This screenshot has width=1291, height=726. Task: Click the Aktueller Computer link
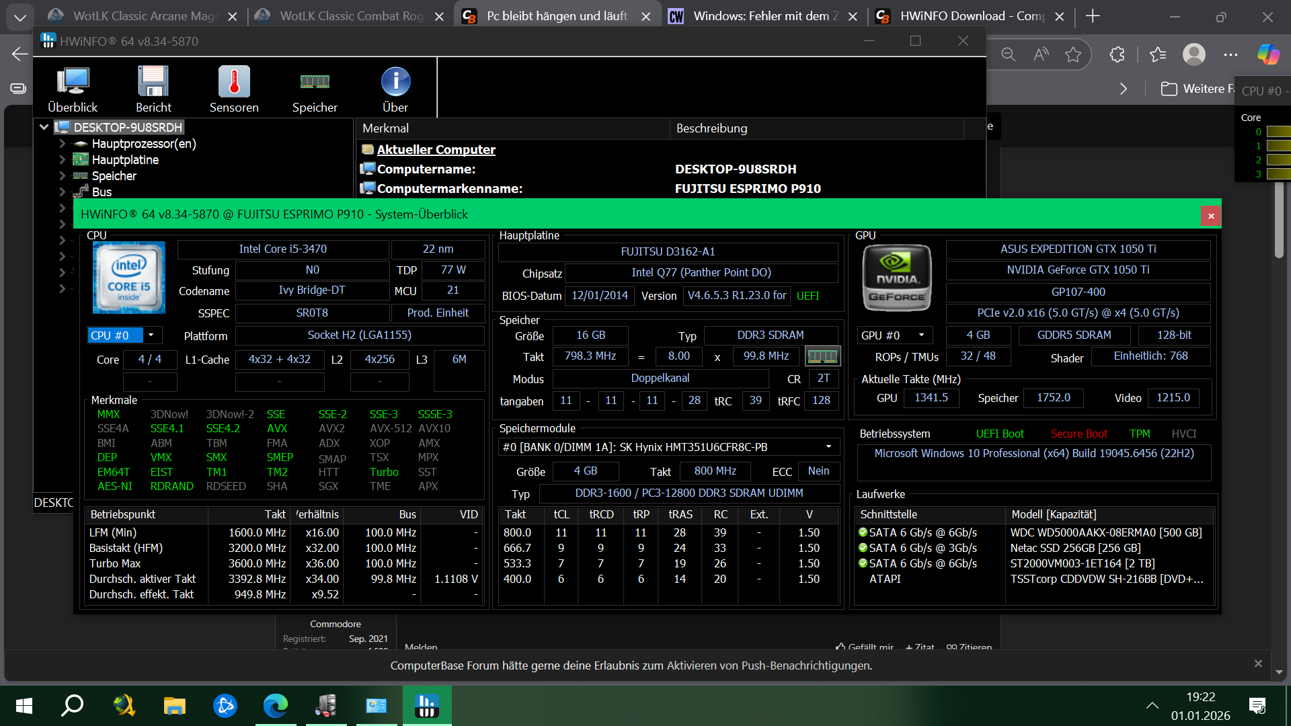pos(436,150)
